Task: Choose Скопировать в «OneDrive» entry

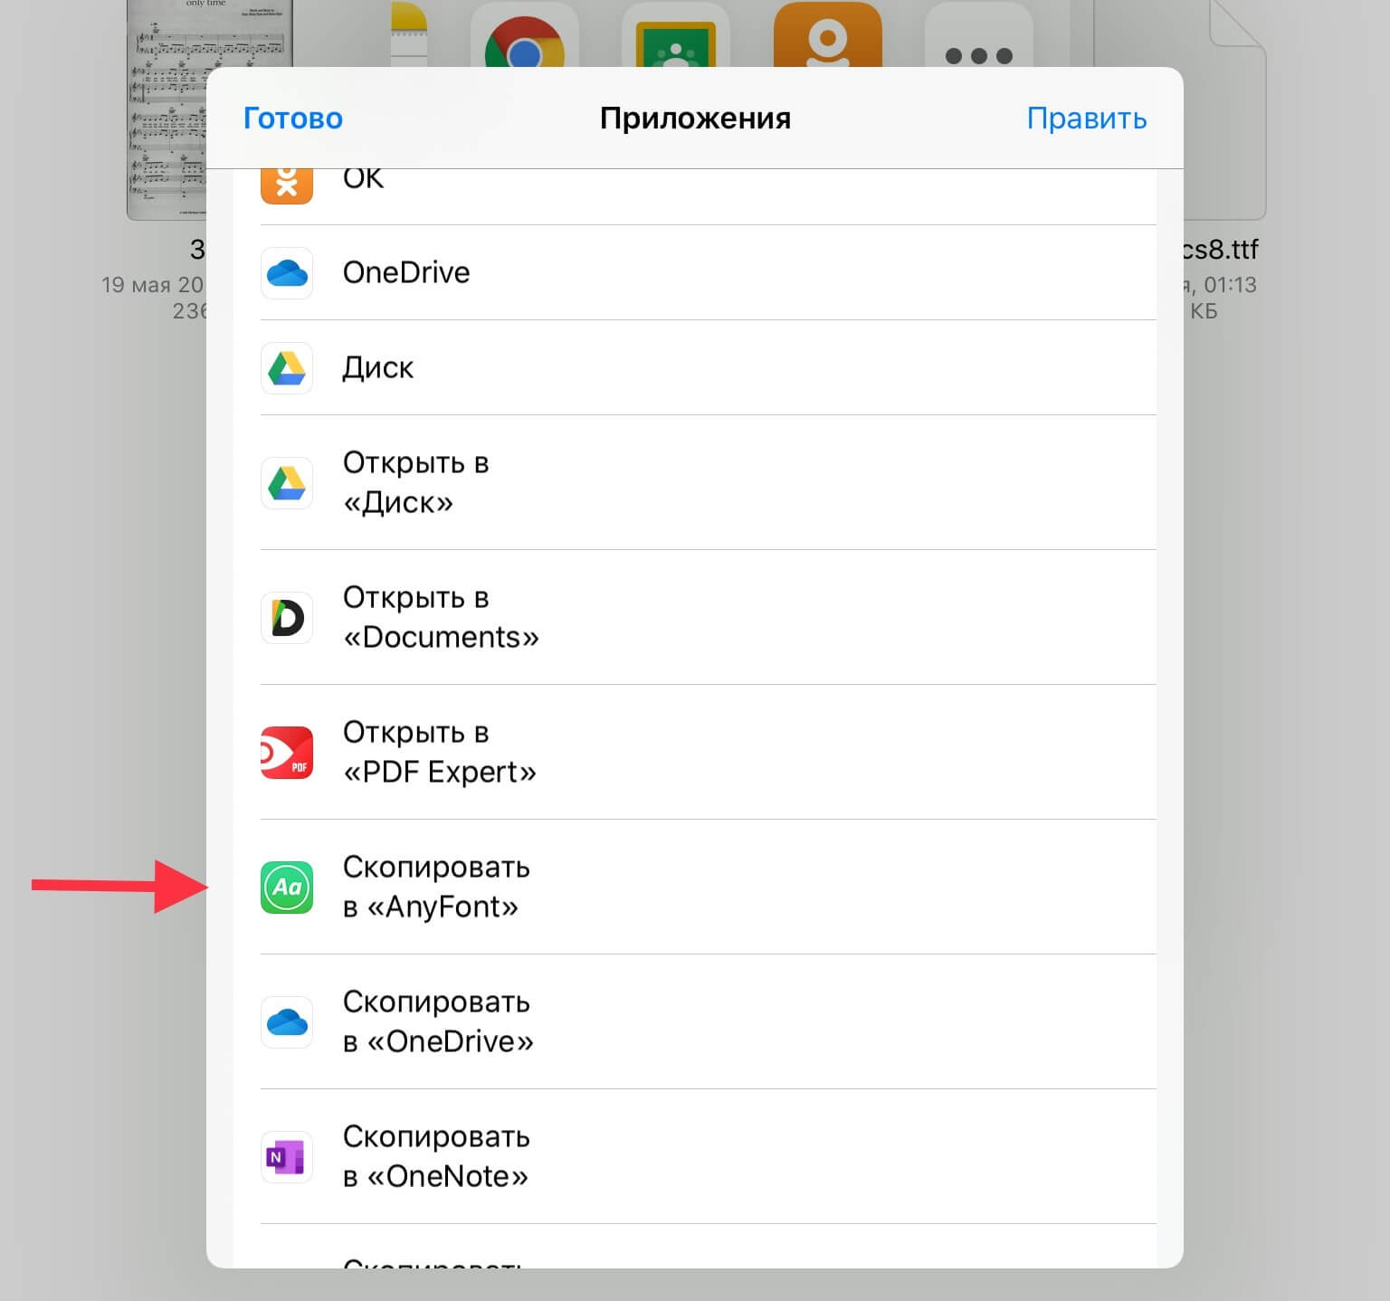Action: click(438, 1021)
